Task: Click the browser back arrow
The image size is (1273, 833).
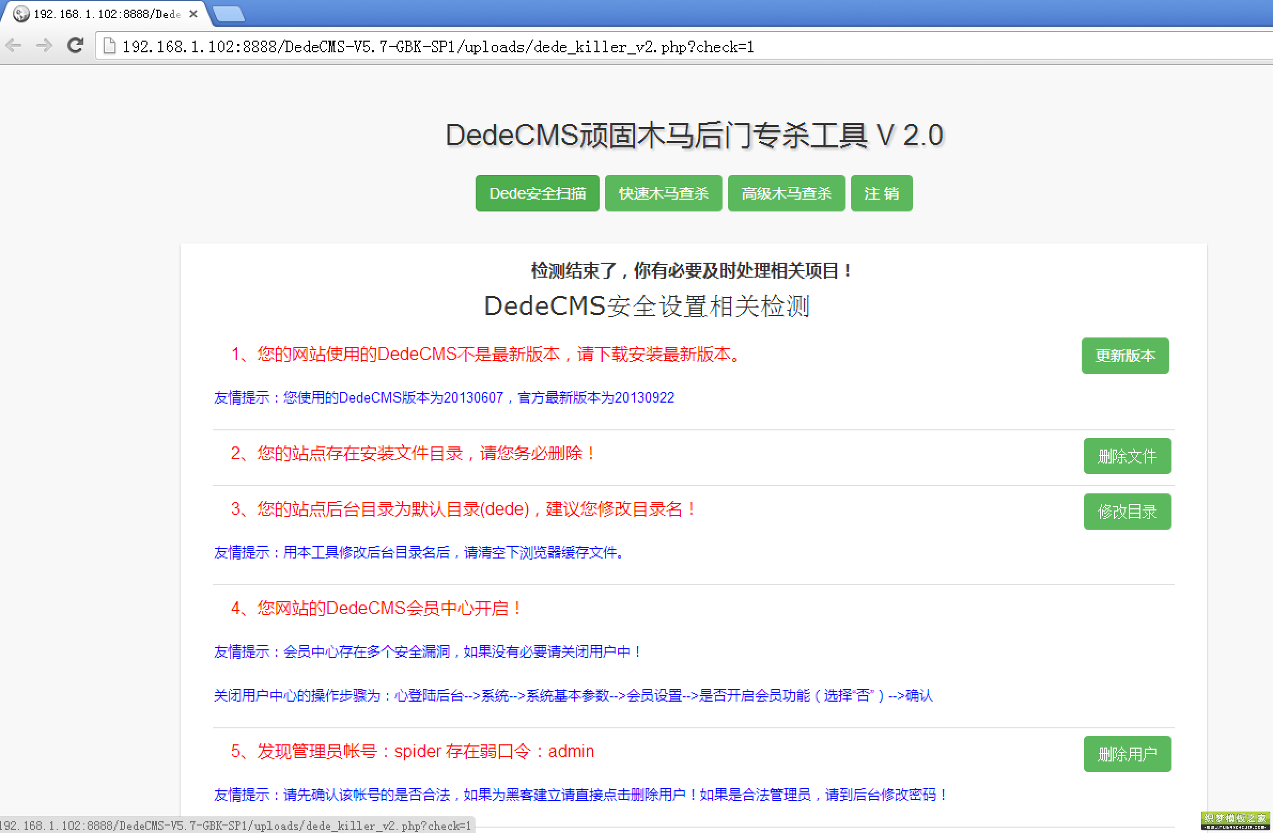Action: coord(14,46)
